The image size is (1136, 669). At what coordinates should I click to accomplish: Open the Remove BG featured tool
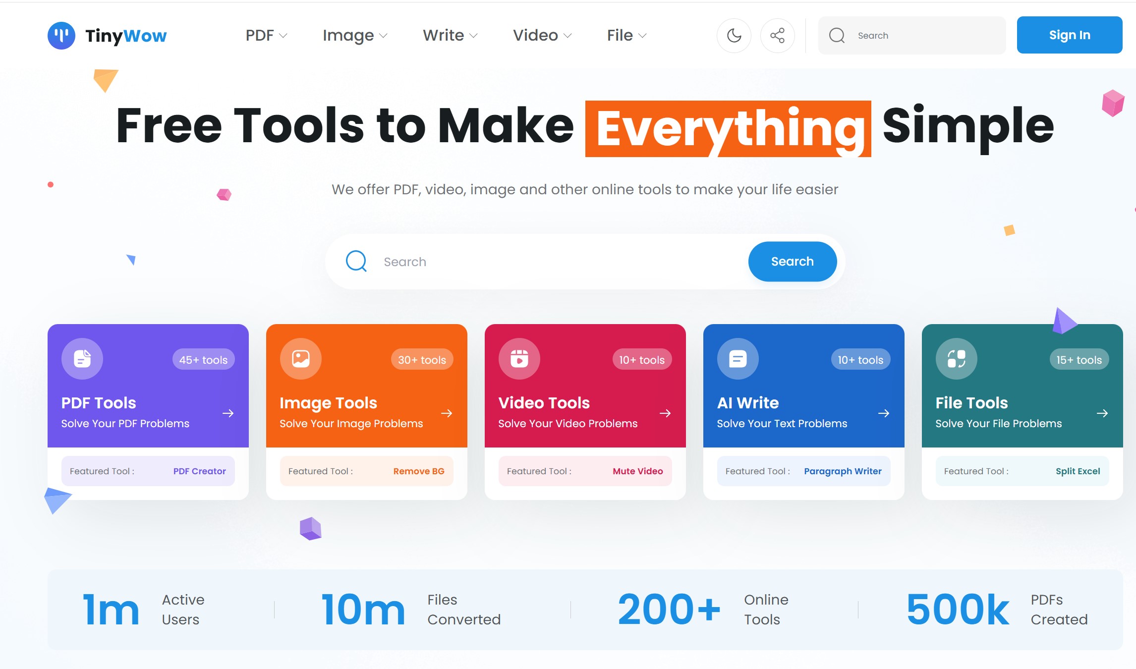coord(418,471)
